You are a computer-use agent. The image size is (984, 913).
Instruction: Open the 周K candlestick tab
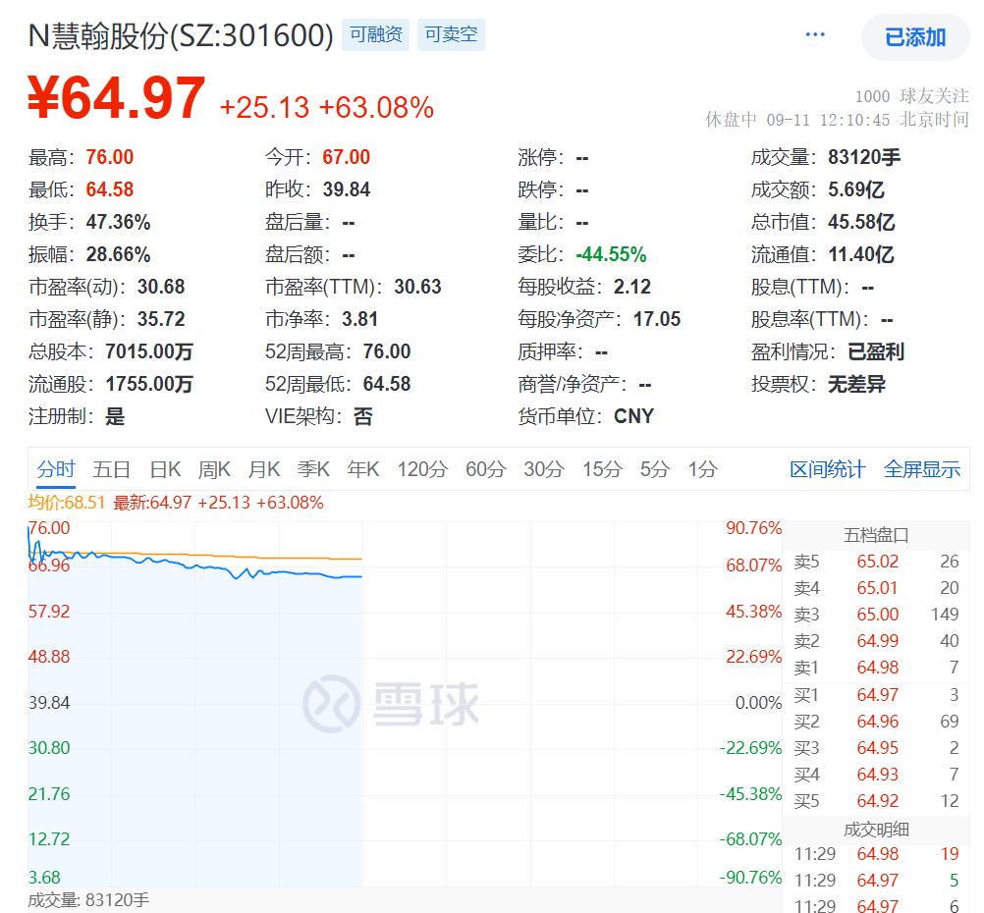click(x=214, y=469)
